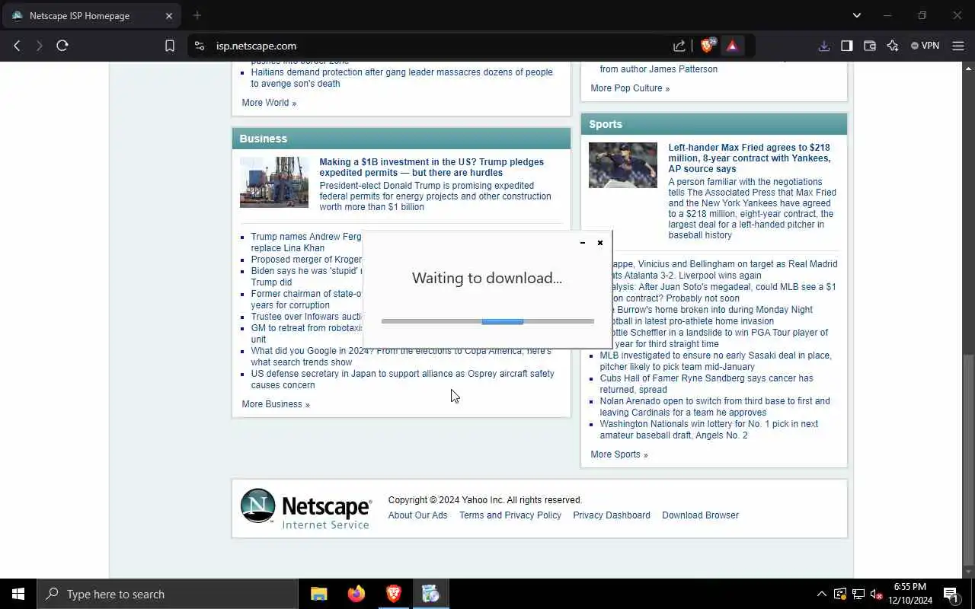This screenshot has height=609, width=975.
Task: Click the Sports pitcher thumbnail image
Action: coord(623,164)
